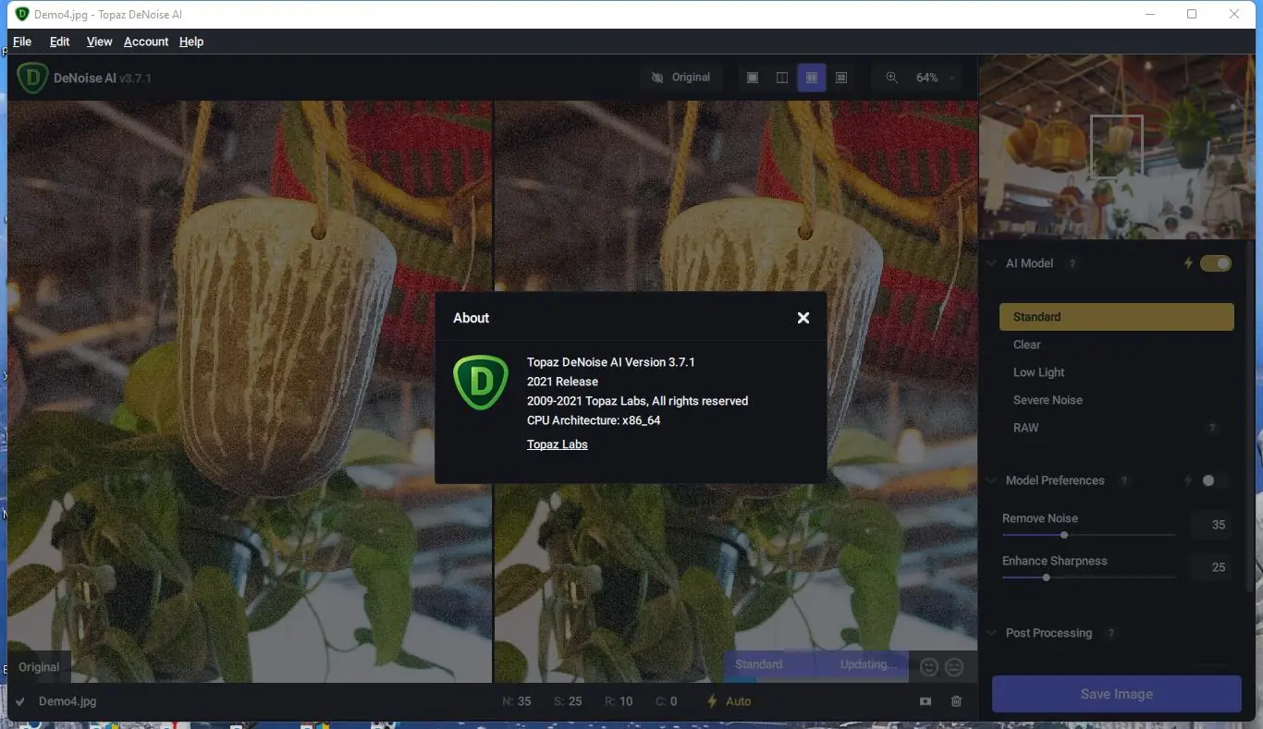This screenshot has width=1263, height=729.
Task: Click the "Original" label on the left preview
Action: (39, 667)
